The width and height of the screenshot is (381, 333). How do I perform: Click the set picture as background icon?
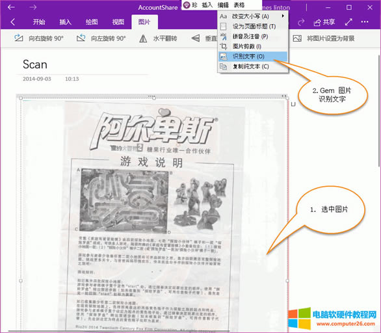[x=297, y=38]
